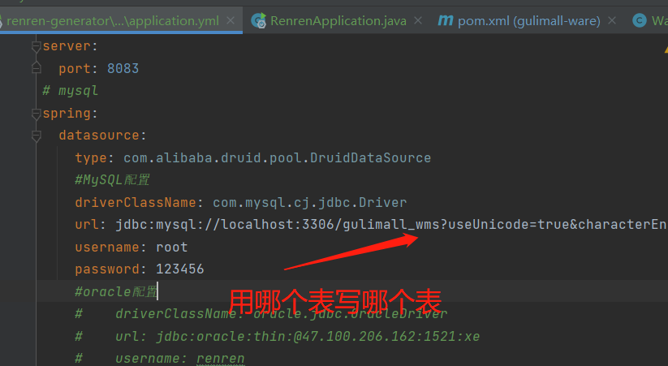Viewport: 668px width, 366px height.
Task: Click the '#oracle配置' comment line
Action: click(x=116, y=291)
